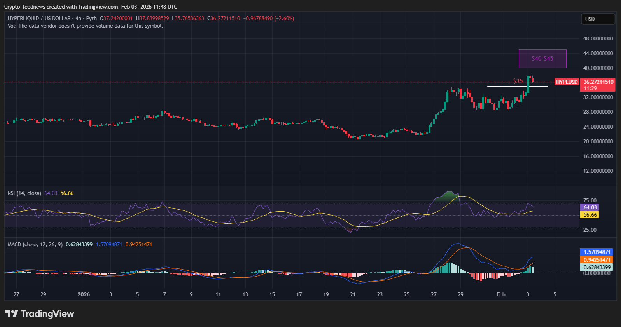Click the red $35 level label
The width and height of the screenshot is (621, 327).
(x=518, y=81)
